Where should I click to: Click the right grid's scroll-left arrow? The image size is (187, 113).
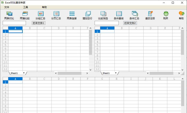point(148,73)
